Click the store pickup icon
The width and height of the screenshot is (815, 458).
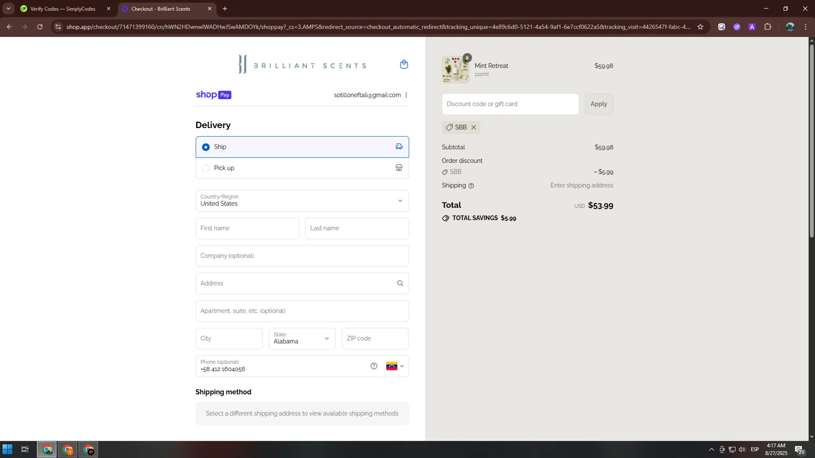coord(399,168)
